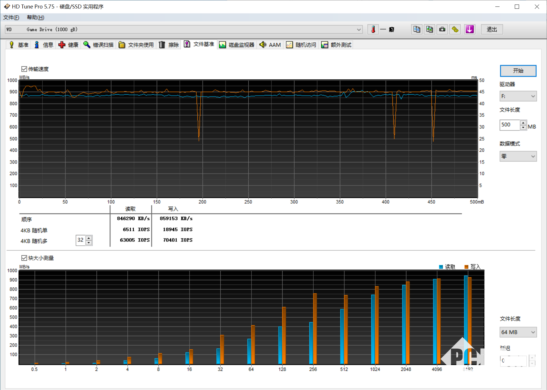Click the orange 写入 legend swatch

coord(466,267)
